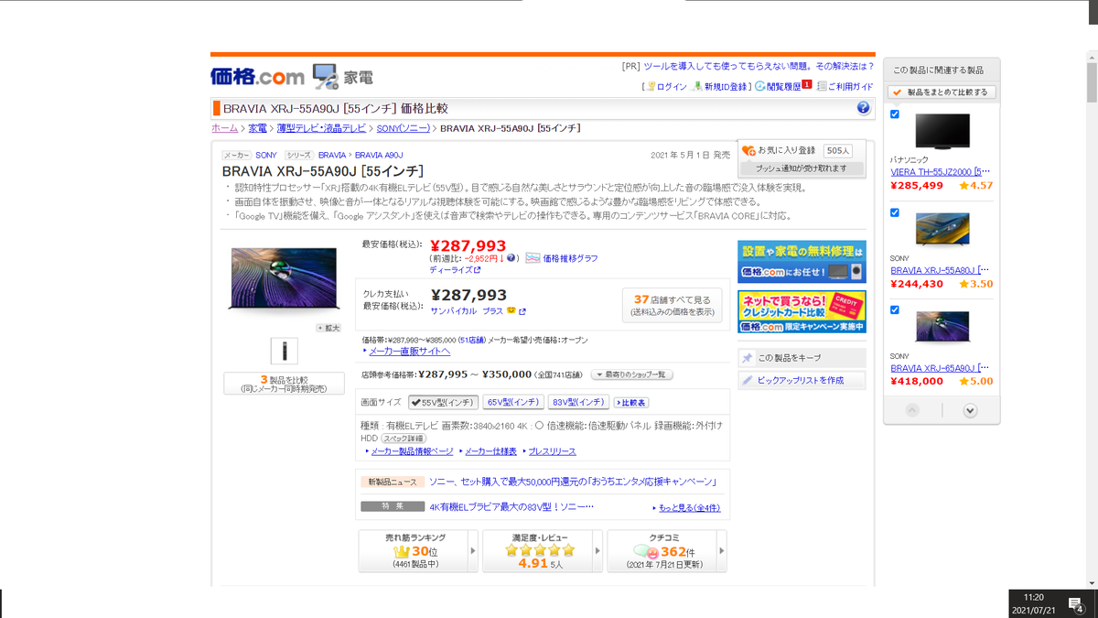The image size is (1098, 618).
Task: Open the VIERA TH-55JZ2000 thumbnail
Action: [942, 132]
